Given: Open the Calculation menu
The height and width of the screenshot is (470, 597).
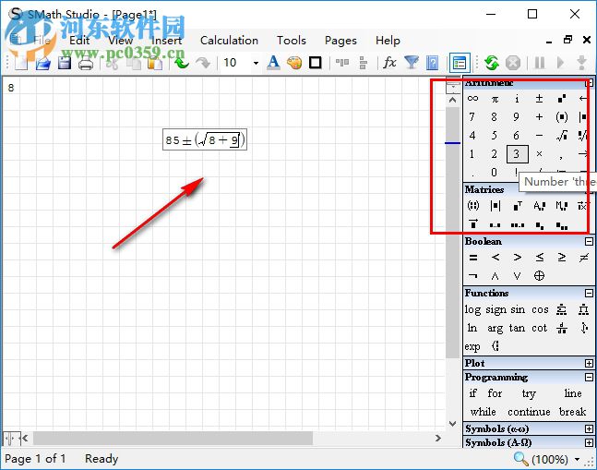Looking at the screenshot, I should 229,41.
